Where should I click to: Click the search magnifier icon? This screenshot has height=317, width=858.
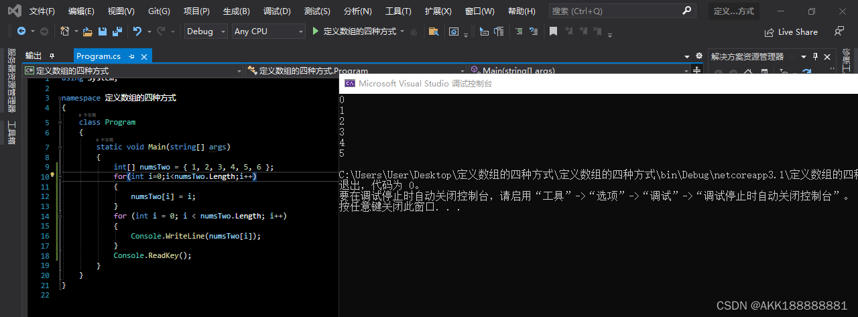(686, 11)
